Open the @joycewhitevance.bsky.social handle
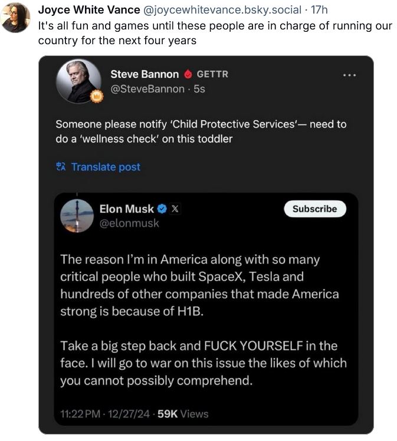This screenshot has width=397, height=441. (x=222, y=10)
